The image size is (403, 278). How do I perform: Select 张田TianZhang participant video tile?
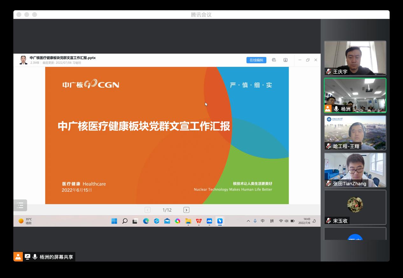(355, 170)
